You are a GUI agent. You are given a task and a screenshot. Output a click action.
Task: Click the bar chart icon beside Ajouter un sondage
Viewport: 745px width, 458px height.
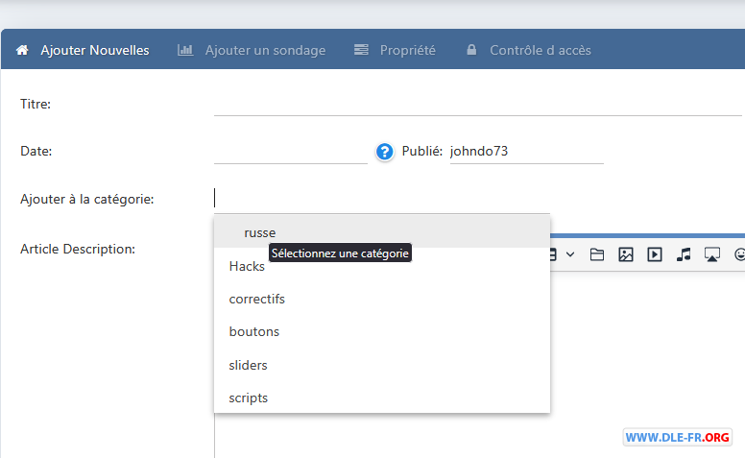185,50
